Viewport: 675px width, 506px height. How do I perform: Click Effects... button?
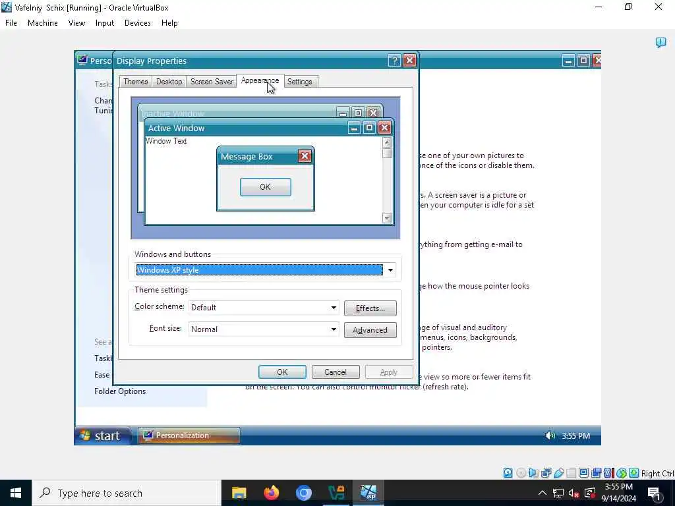click(x=370, y=308)
